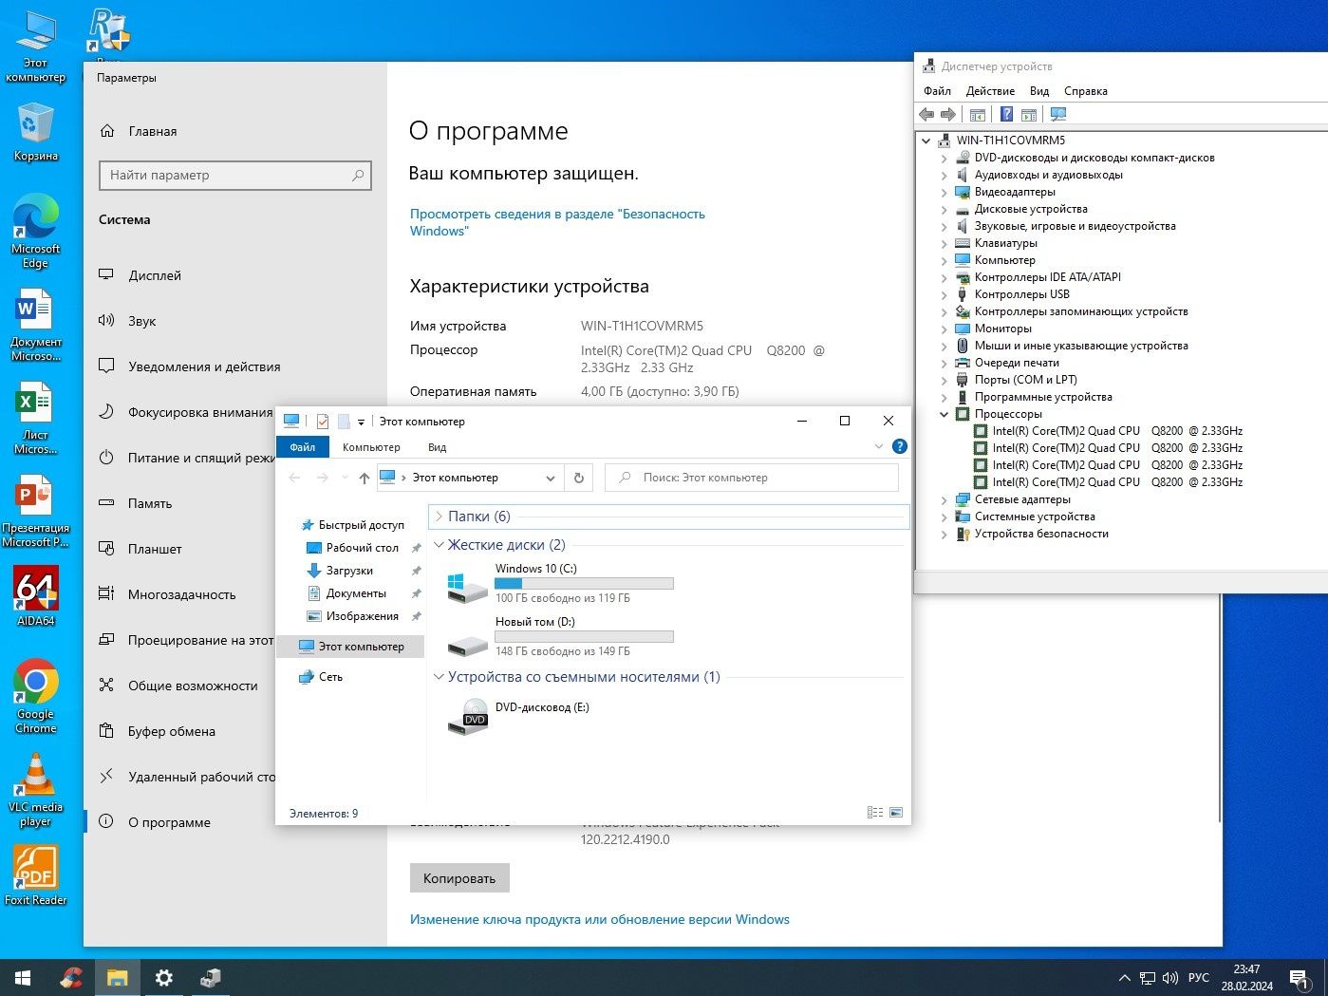Image resolution: width=1328 pixels, height=996 pixels.
Task: Open Многозадачность settings section
Action: (181, 594)
